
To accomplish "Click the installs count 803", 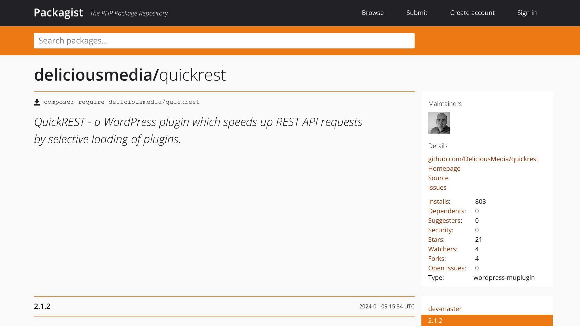I will 481,201.
